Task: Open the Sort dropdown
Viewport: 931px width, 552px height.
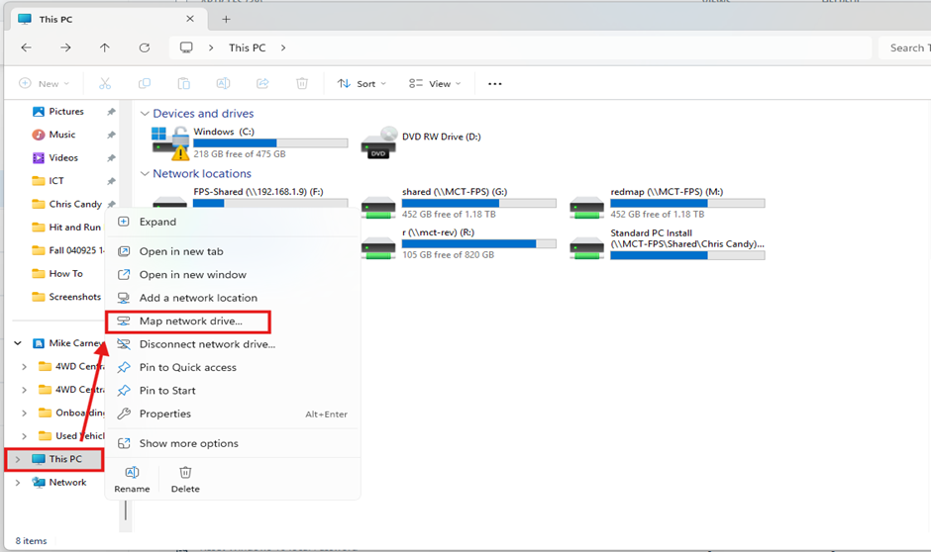Action: pos(362,84)
